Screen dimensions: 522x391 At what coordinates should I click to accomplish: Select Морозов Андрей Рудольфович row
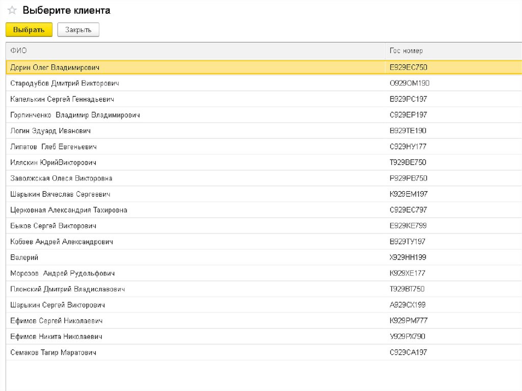click(x=62, y=273)
